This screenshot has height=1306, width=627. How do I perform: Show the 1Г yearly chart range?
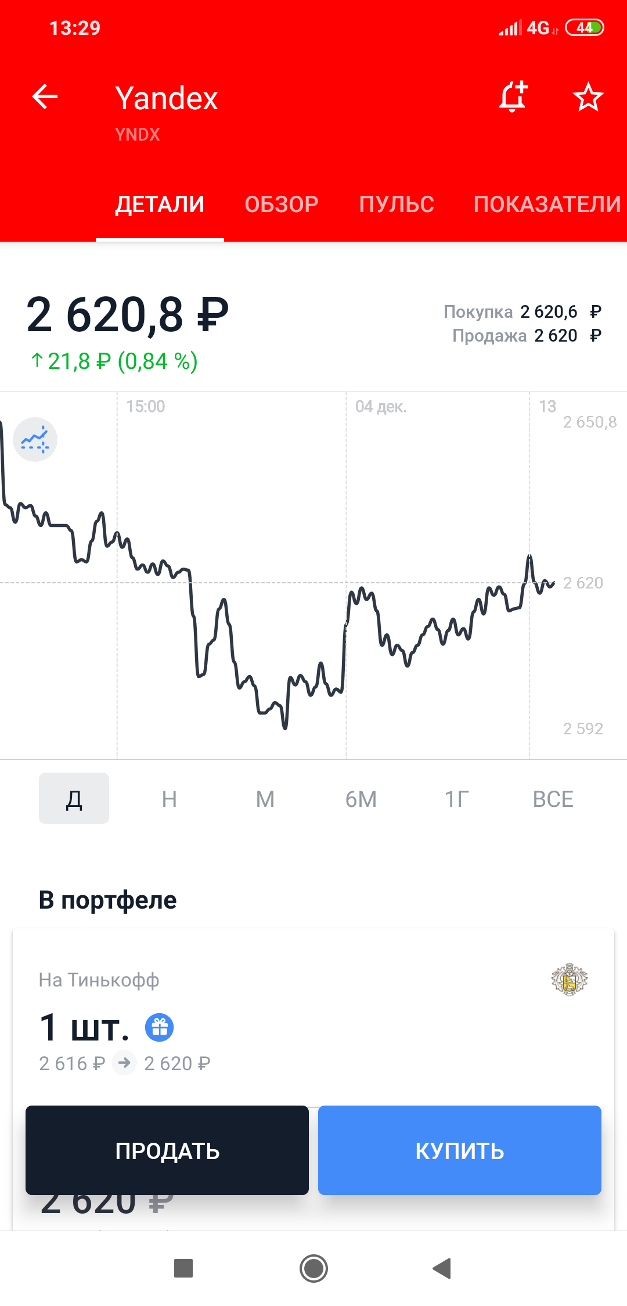[x=457, y=799]
